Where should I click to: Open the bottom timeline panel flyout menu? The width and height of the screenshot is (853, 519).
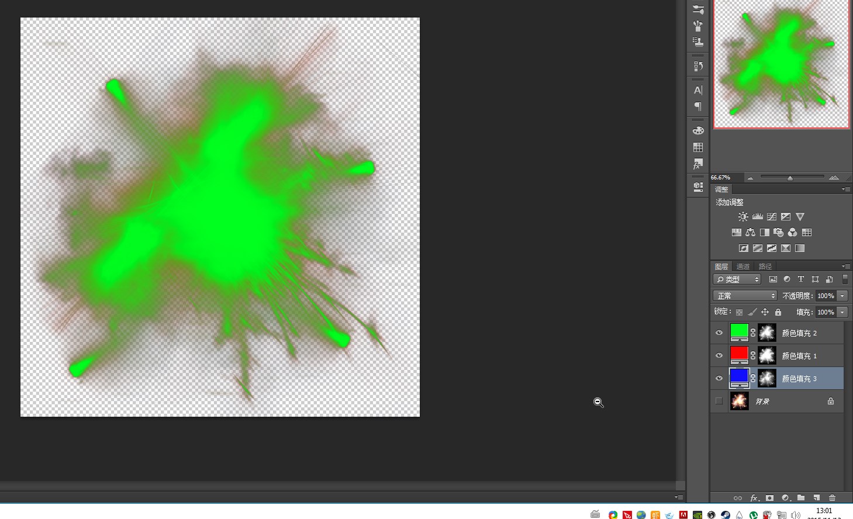679,497
